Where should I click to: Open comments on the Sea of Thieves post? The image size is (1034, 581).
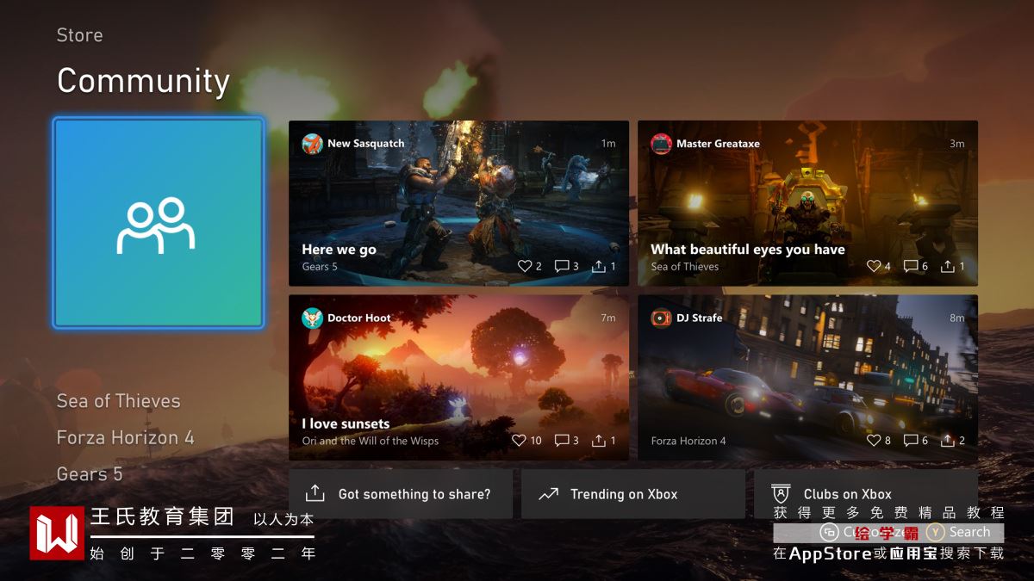coord(910,266)
